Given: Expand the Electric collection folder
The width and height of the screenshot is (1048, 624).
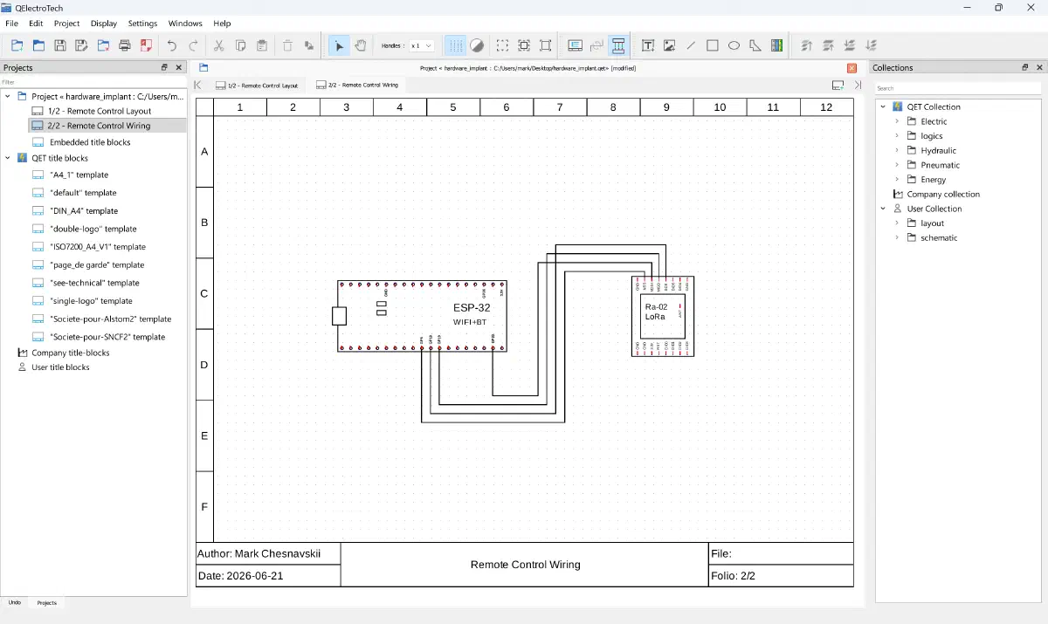Looking at the screenshot, I should coord(897,121).
